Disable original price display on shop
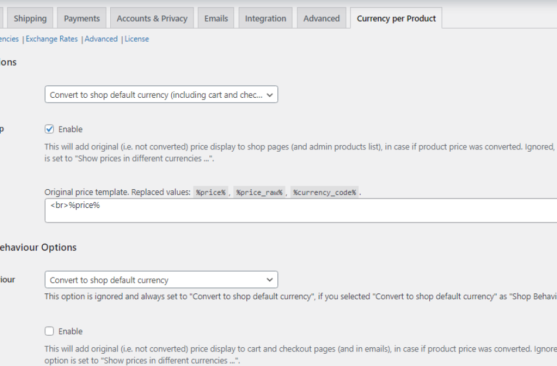This screenshot has width=557, height=366. click(x=49, y=129)
